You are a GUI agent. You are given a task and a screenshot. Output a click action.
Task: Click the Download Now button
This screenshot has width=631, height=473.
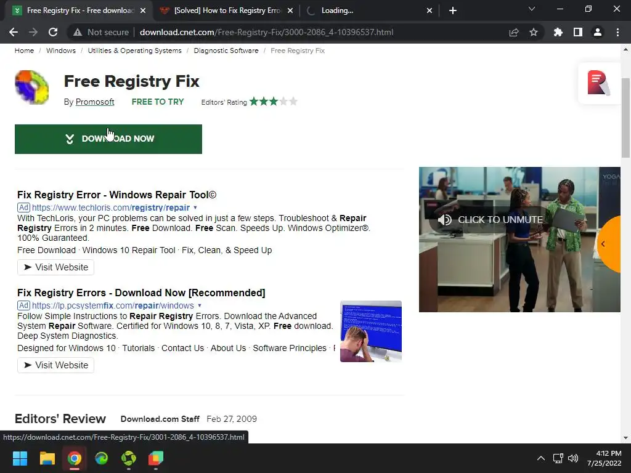pos(108,139)
